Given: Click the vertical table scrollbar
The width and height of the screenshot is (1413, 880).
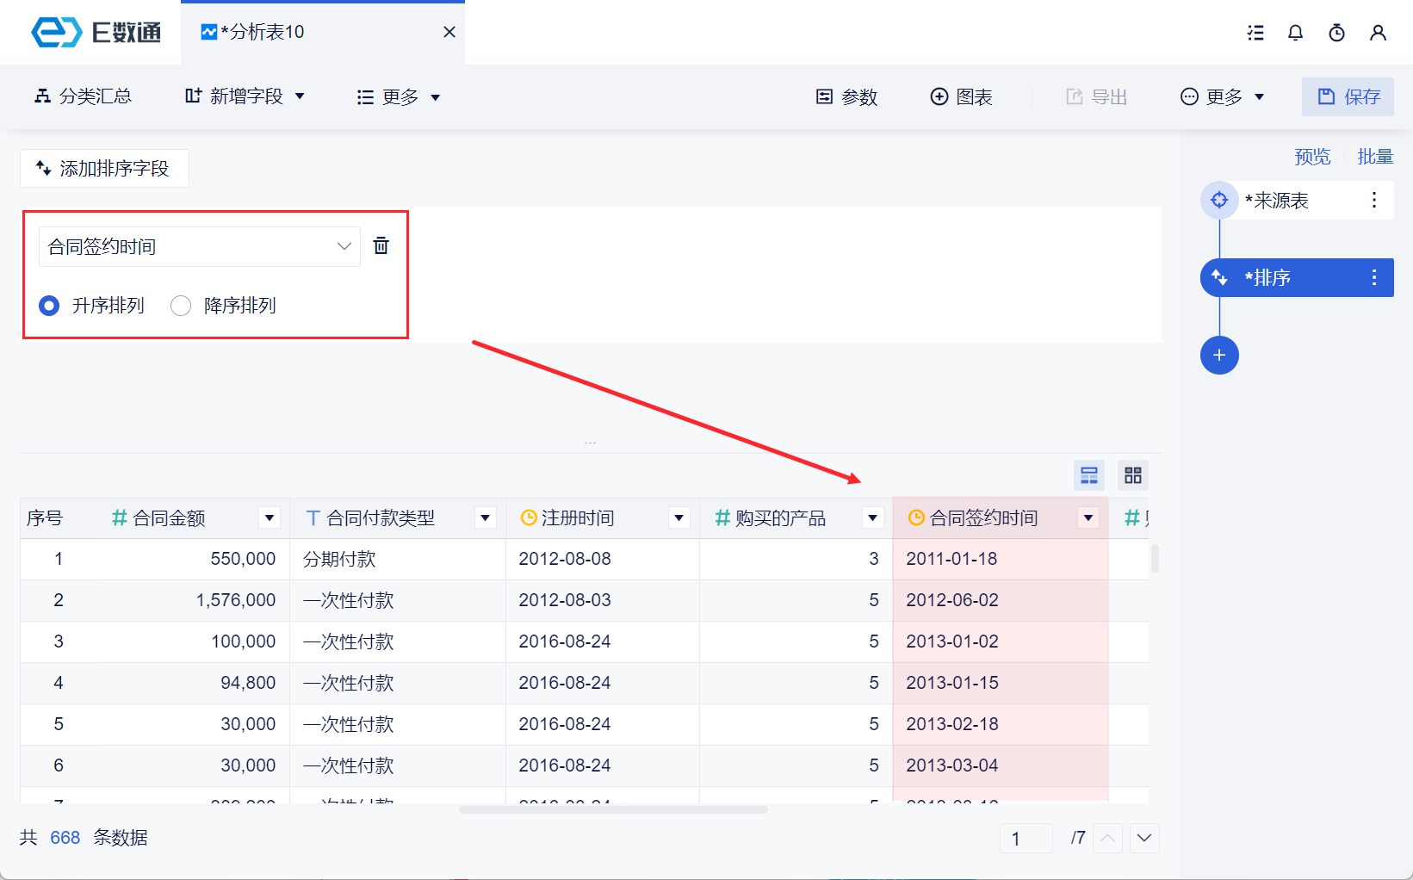Looking at the screenshot, I should 1155,558.
